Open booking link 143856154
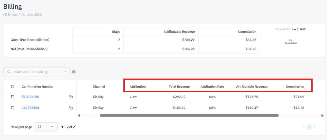Screen dimensions: 327x140 [x=30, y=108]
